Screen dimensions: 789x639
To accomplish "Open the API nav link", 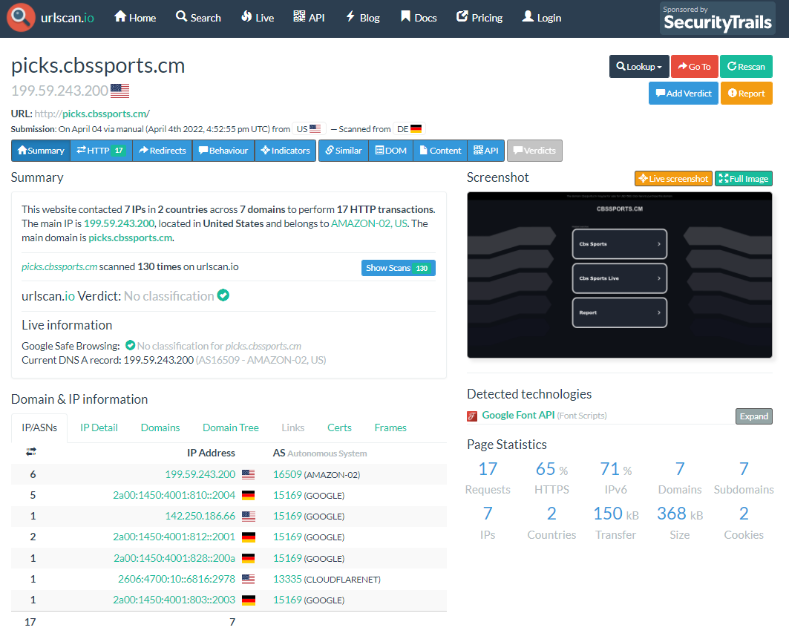I will pos(309,18).
